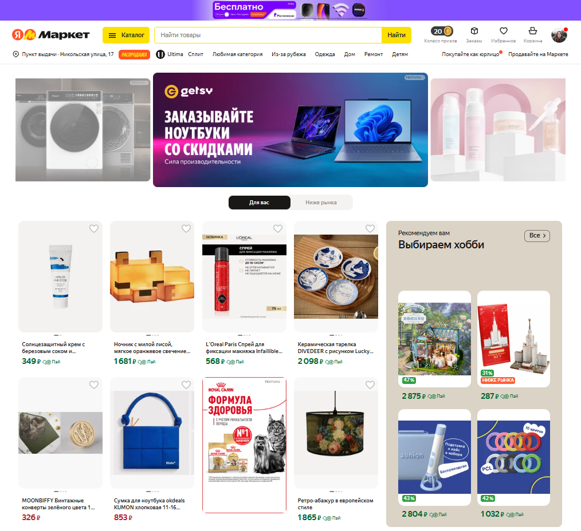The width and height of the screenshot is (581, 531).
Task: Click the 1 681 ₽ night light price
Action: point(125,361)
